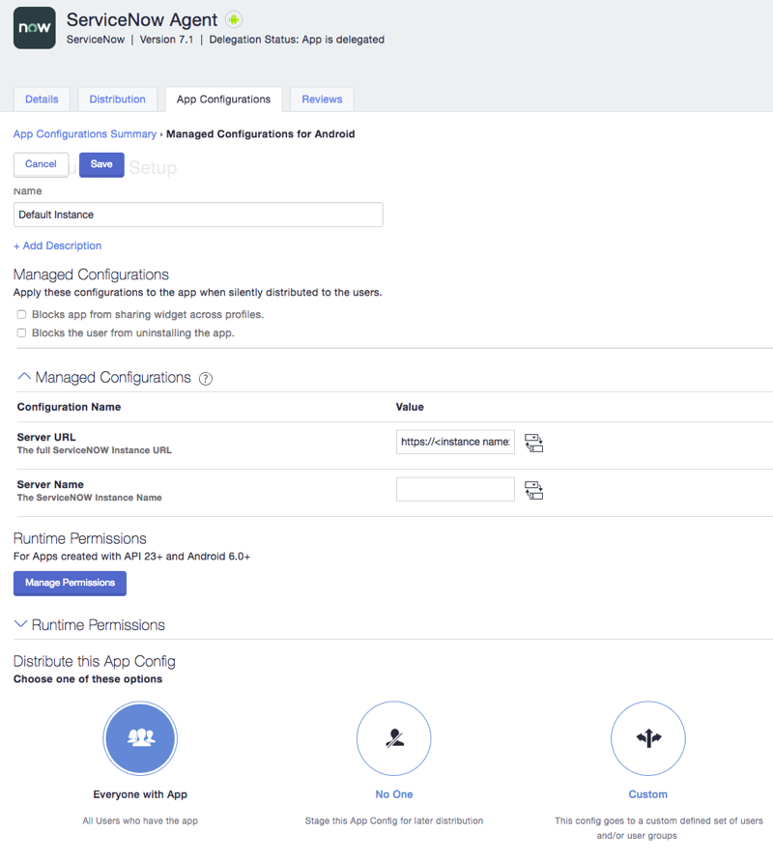Screen dimensions: 773x861
Task: Select the Everyone with App distribution icon
Action: point(140,738)
